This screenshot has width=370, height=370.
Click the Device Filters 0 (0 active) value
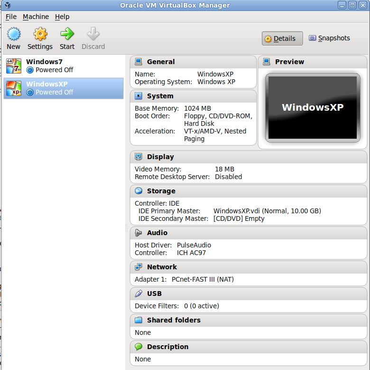tap(202, 306)
